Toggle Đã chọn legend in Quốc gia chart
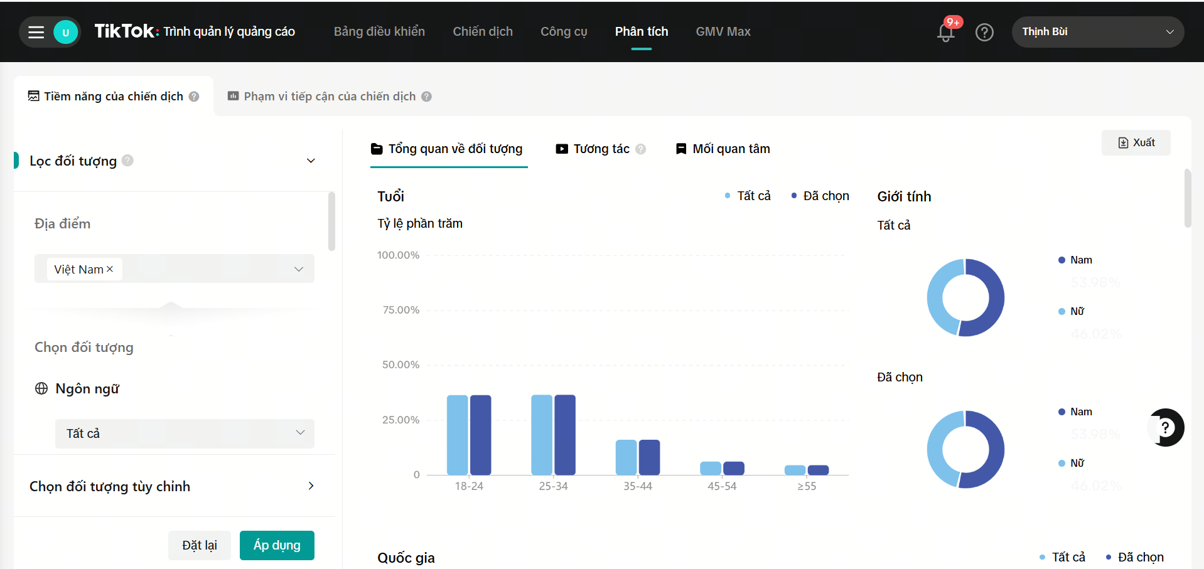 (x=1134, y=557)
